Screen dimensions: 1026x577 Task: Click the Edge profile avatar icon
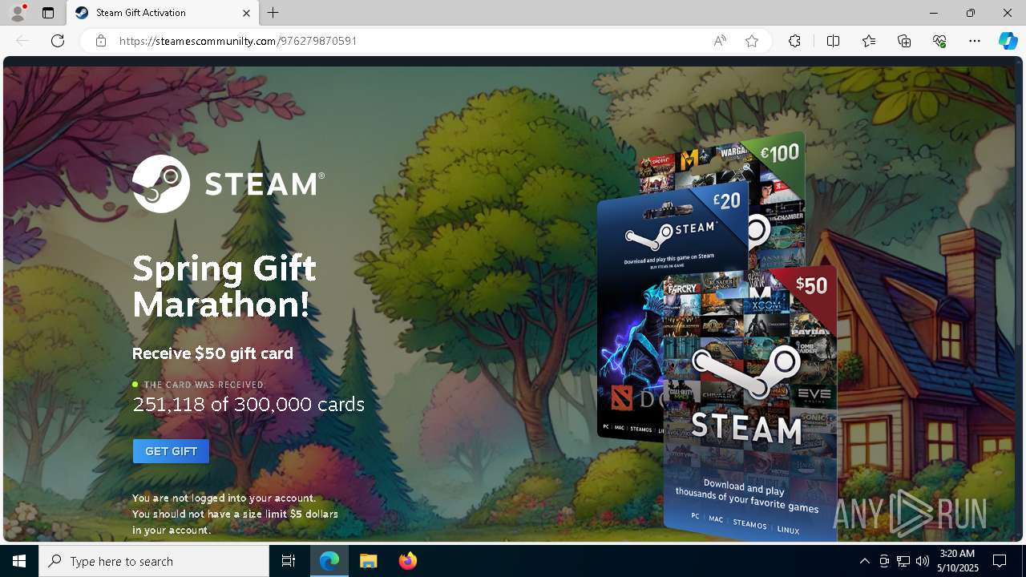click(17, 13)
